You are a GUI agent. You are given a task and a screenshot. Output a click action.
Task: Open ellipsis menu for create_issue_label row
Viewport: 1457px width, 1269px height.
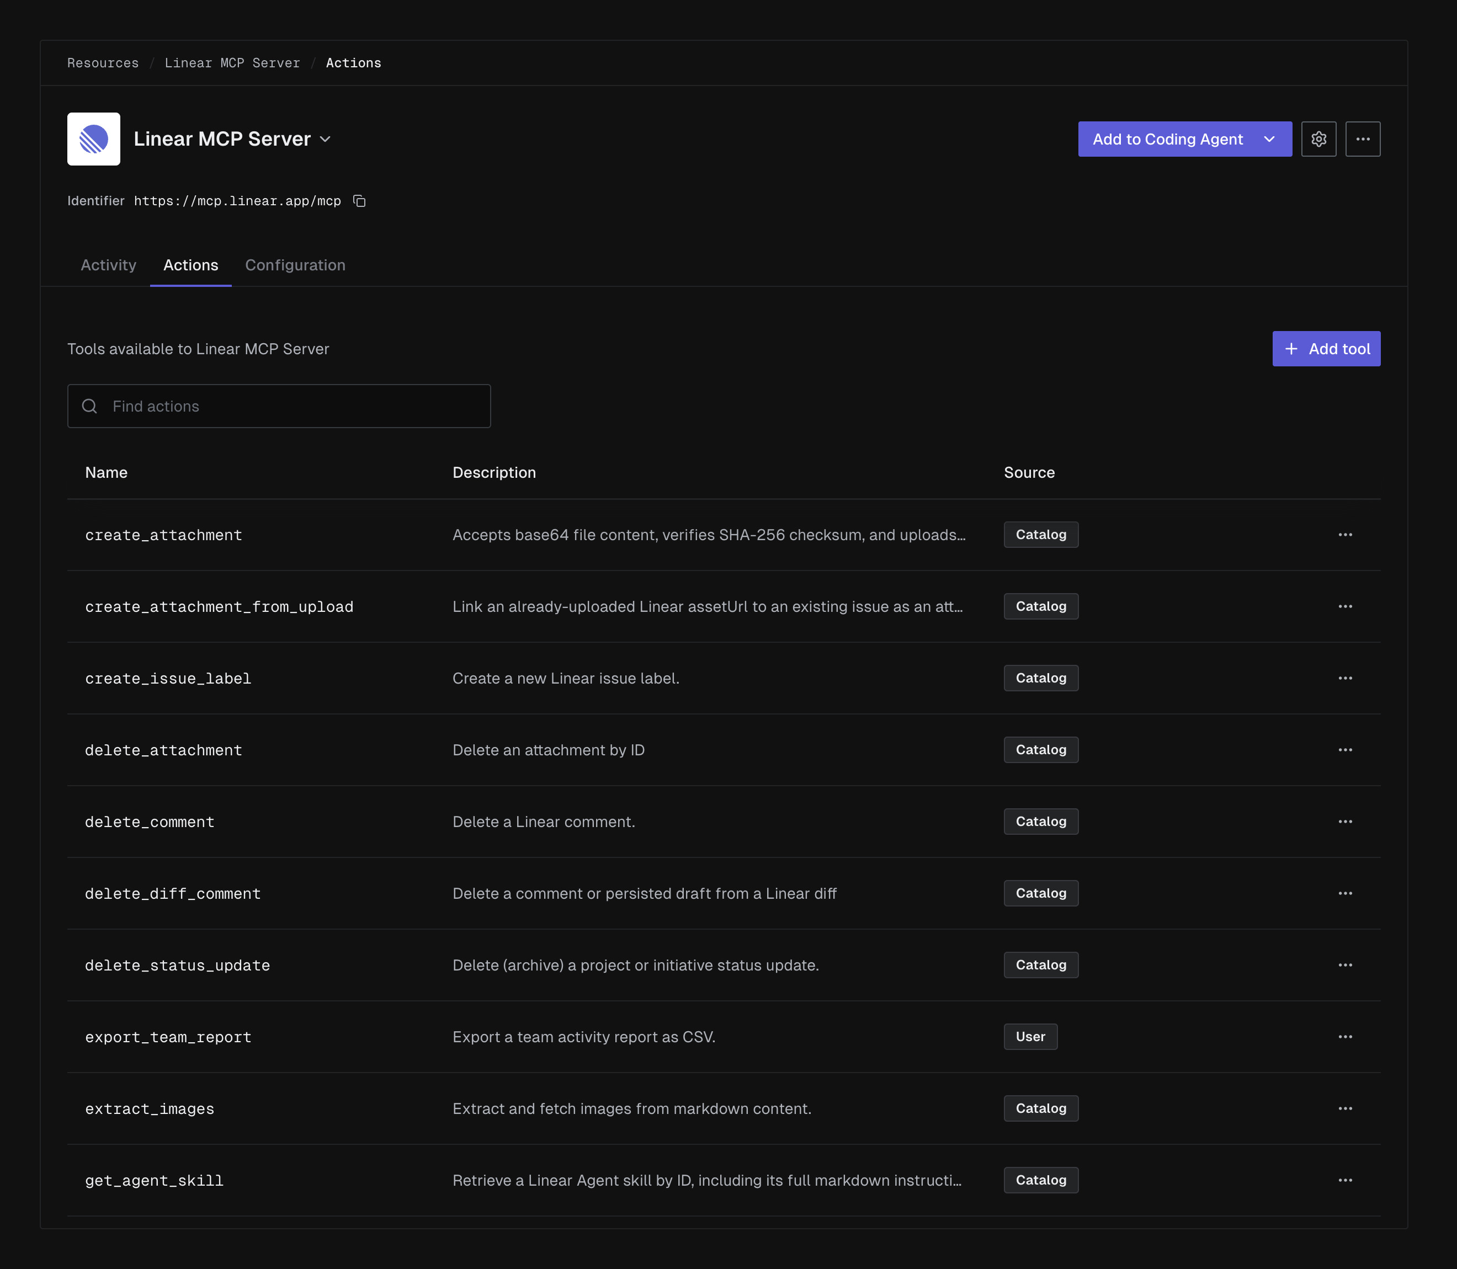(x=1345, y=679)
